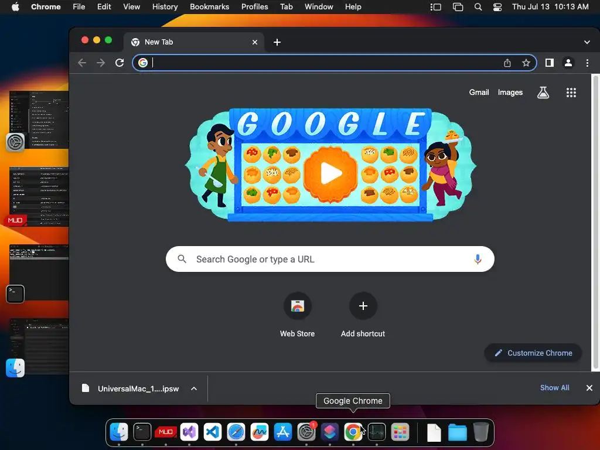600x450 pixels.
Task: Open the Downloads folder in the Dock
Action: 457,432
